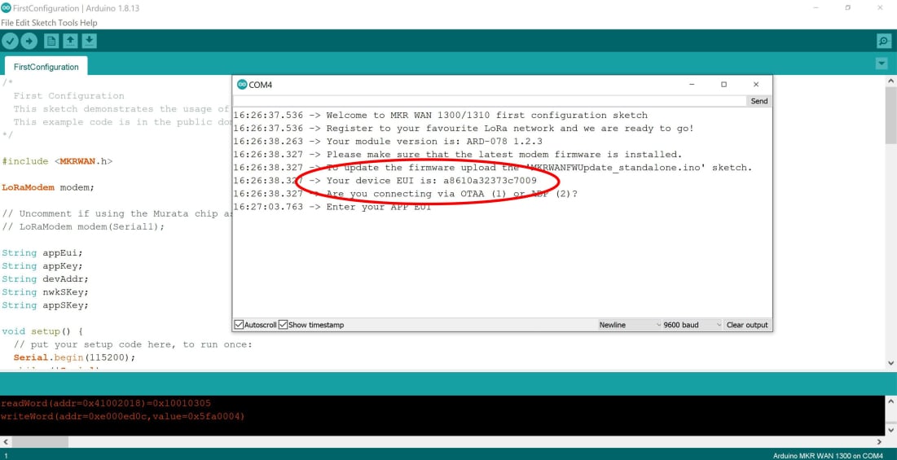Open the Edit menu

22,23
